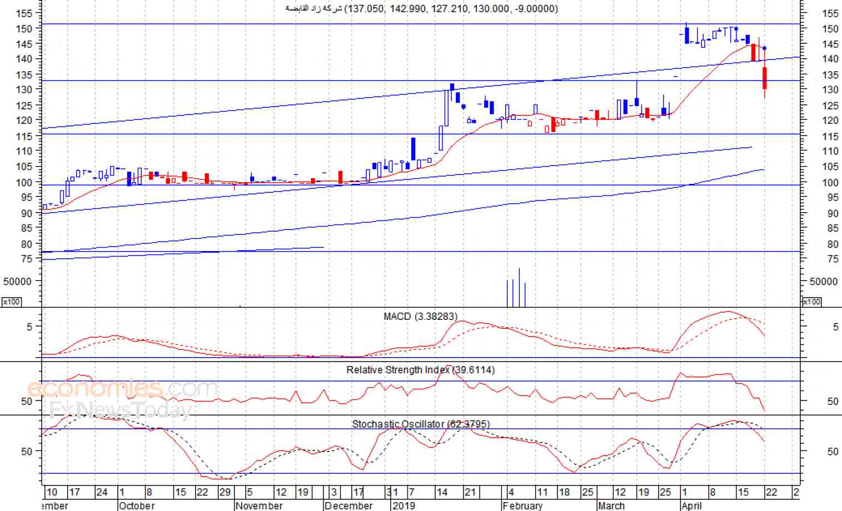Click the April month label on time axis

click(692, 505)
